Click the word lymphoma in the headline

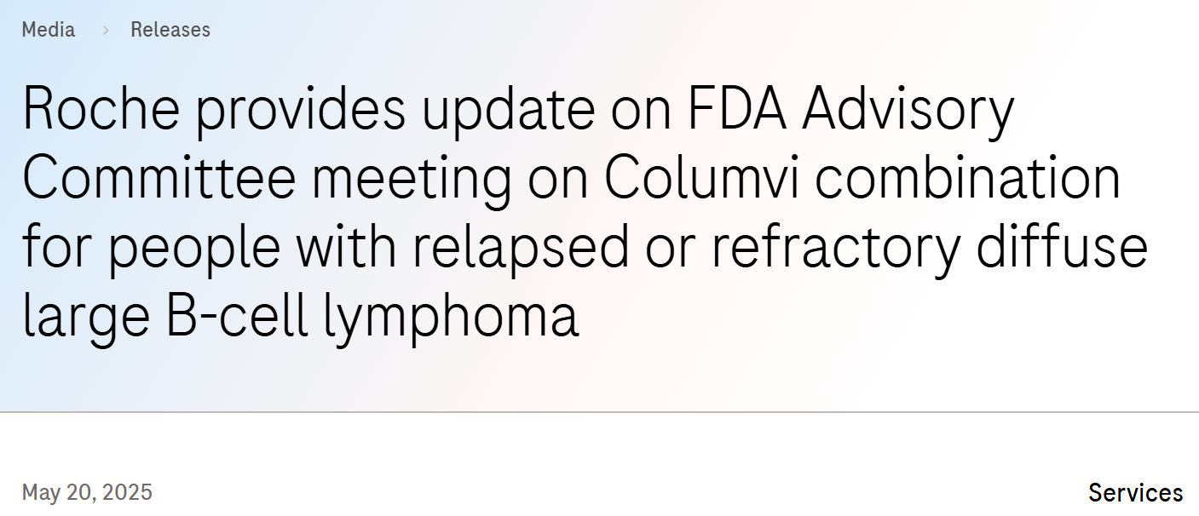tap(452, 317)
